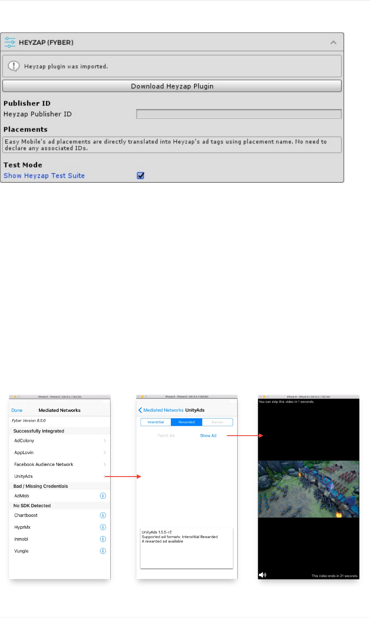Focus the Heyzap Publisher ID field

point(239,114)
